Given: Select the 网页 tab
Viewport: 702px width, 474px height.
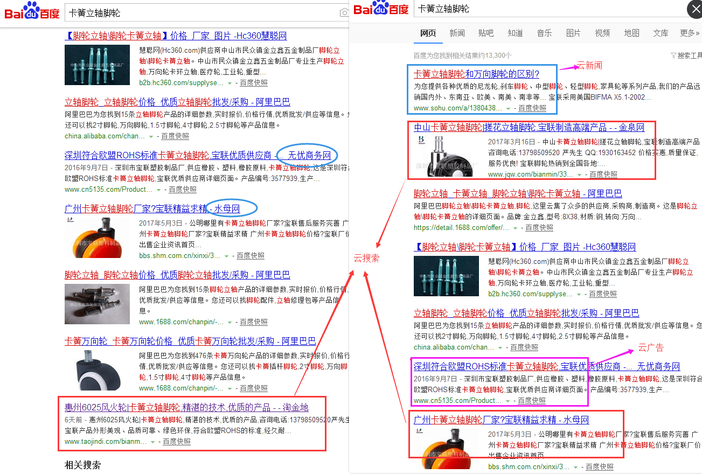Looking at the screenshot, I should point(428,33).
